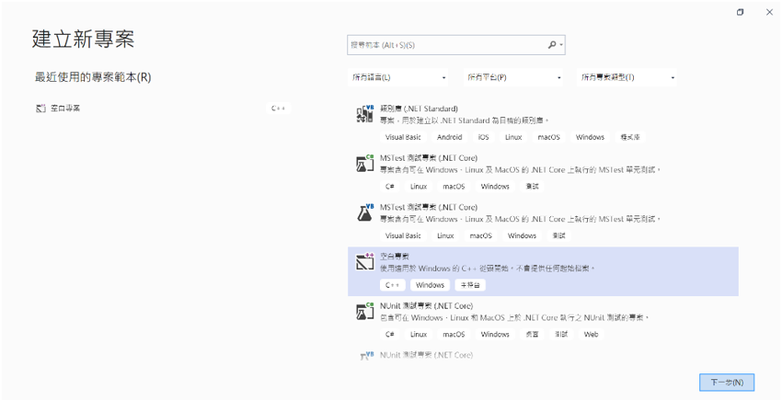The image size is (782, 401).
Task: Open the all project types dropdown
Action: click(x=627, y=77)
